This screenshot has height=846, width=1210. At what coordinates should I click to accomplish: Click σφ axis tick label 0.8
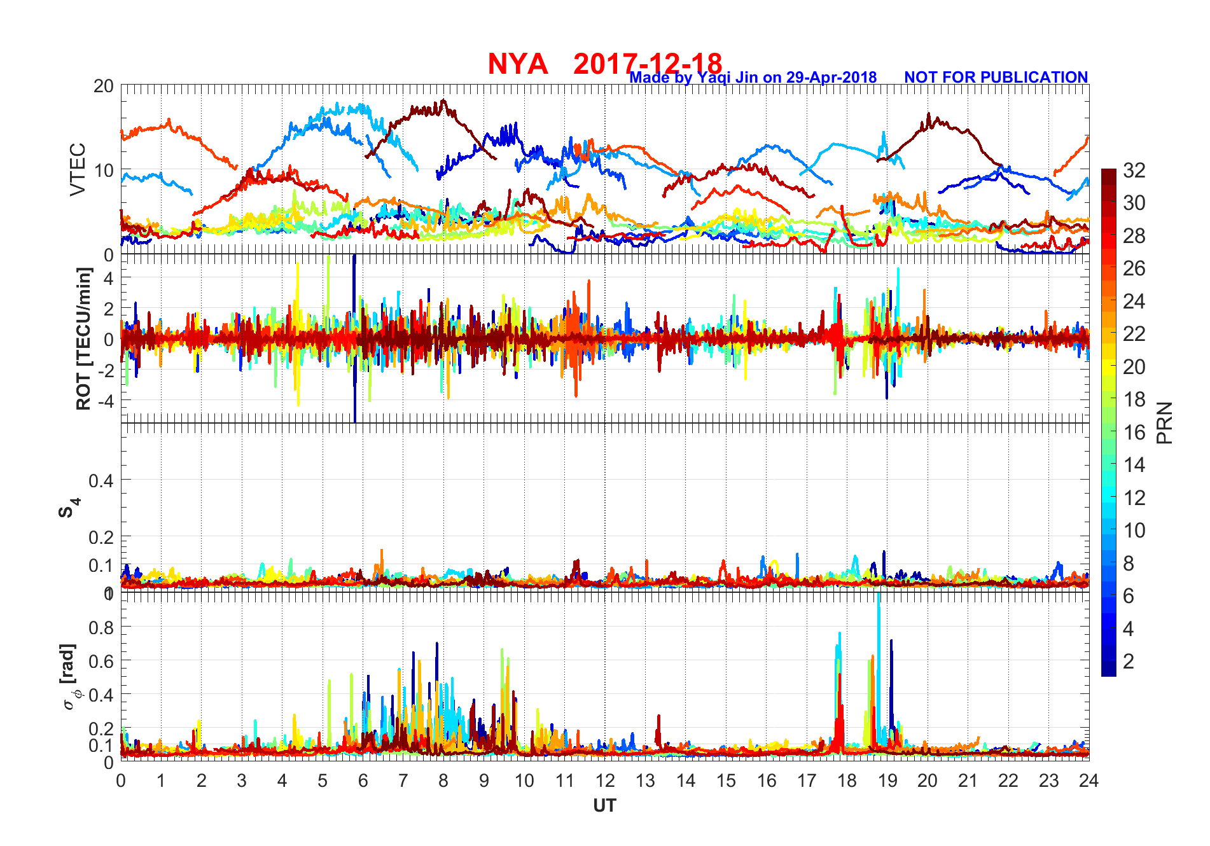(x=101, y=627)
